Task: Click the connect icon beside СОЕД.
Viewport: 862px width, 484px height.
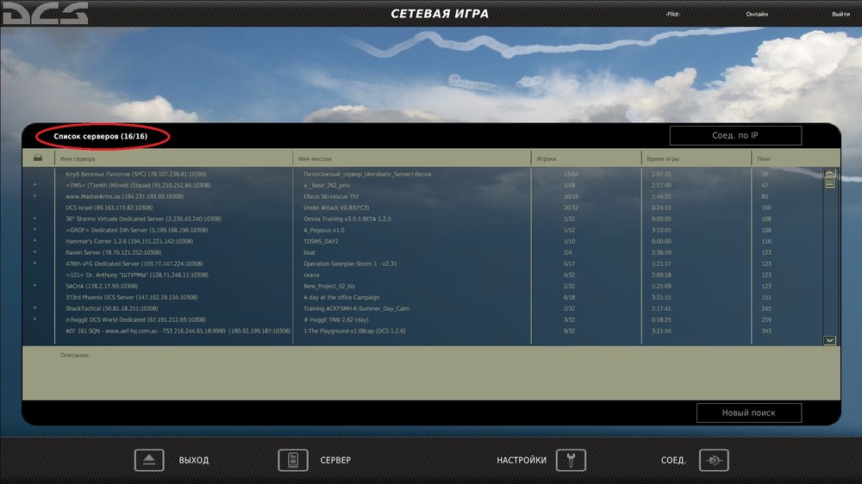Action: pos(714,460)
